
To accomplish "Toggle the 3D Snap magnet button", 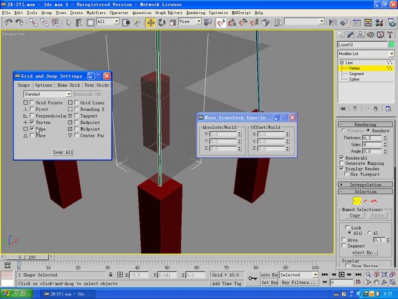I will pyautogui.click(x=221, y=23).
